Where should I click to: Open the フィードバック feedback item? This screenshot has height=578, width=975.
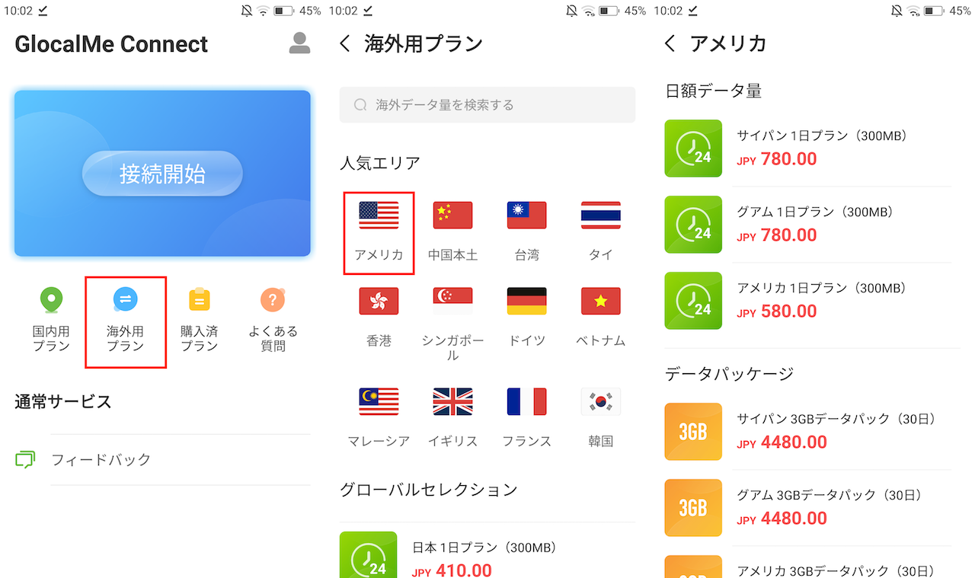click(162, 460)
